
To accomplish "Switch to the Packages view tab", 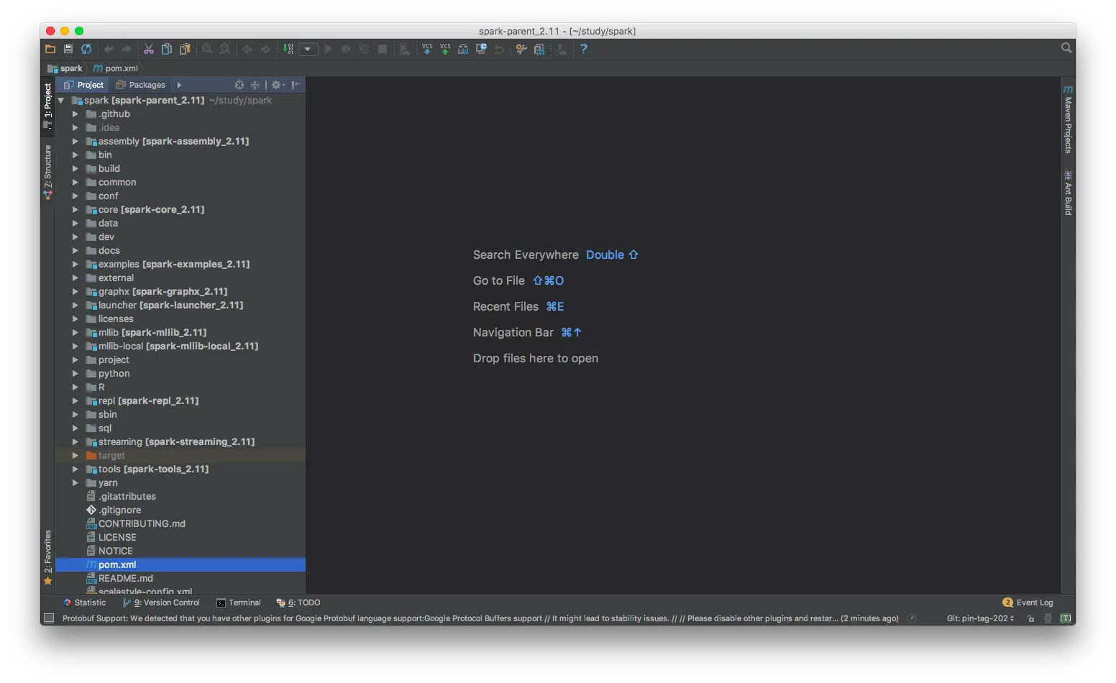I will point(141,85).
